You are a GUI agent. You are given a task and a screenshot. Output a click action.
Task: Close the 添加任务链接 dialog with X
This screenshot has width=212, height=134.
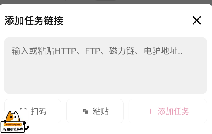(x=196, y=20)
